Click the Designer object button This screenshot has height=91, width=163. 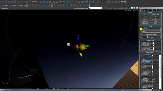pos(156,18)
